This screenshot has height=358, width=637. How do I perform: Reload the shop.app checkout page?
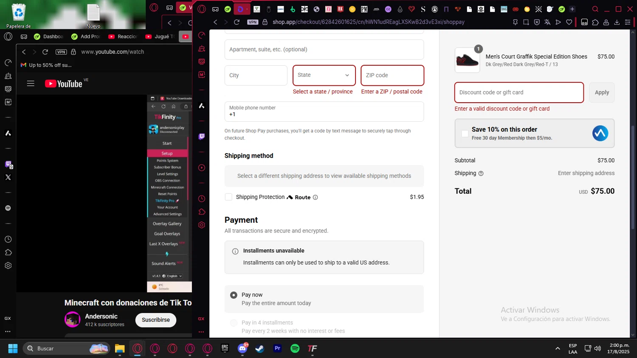(x=237, y=22)
